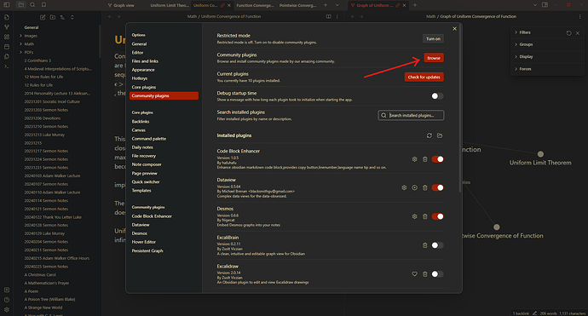588x316 pixels.
Task: Change sort order in the file explorer
Action: pyautogui.click(x=62, y=17)
